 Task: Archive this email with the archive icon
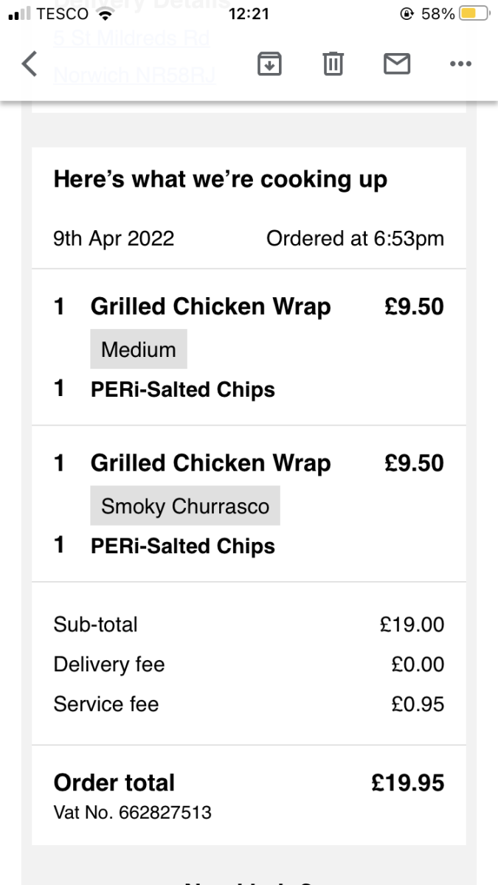[269, 64]
